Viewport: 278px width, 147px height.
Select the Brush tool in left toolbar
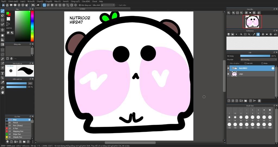(2, 11)
